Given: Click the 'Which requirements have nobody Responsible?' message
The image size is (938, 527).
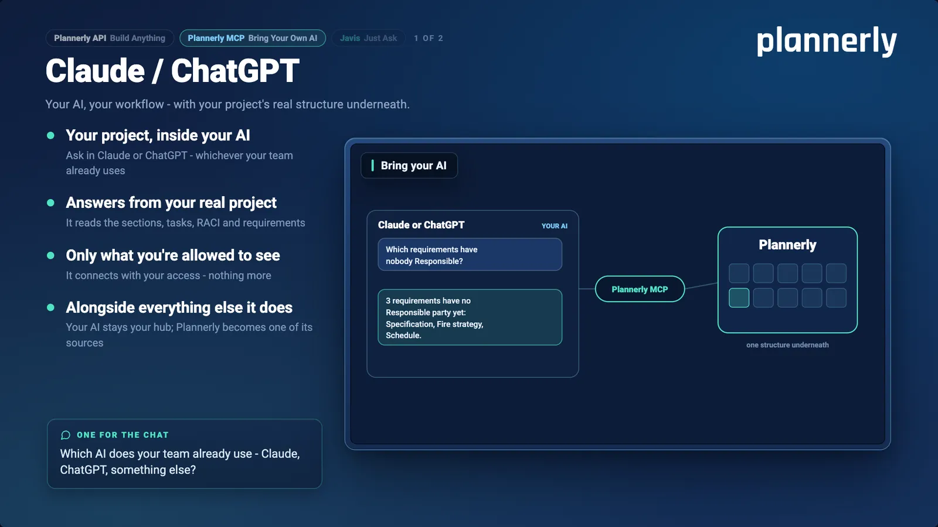Looking at the screenshot, I should pos(470,255).
